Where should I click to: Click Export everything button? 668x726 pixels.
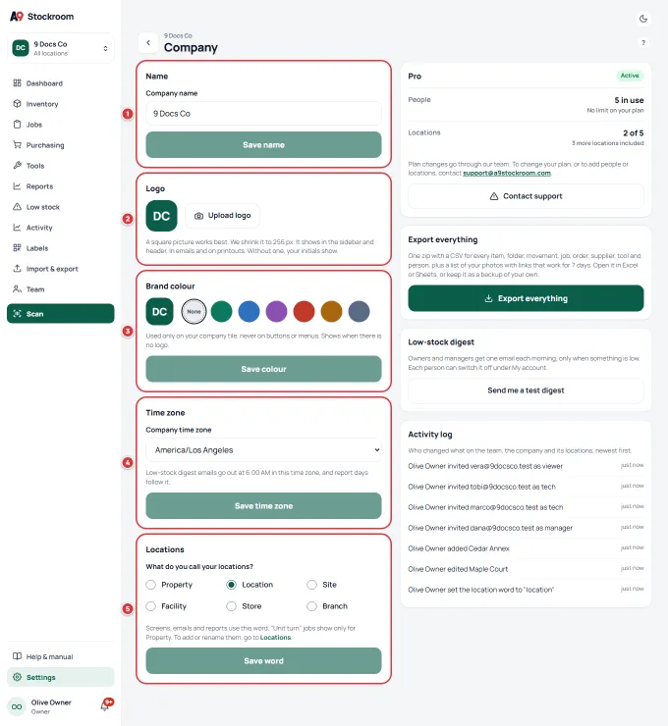pos(526,298)
